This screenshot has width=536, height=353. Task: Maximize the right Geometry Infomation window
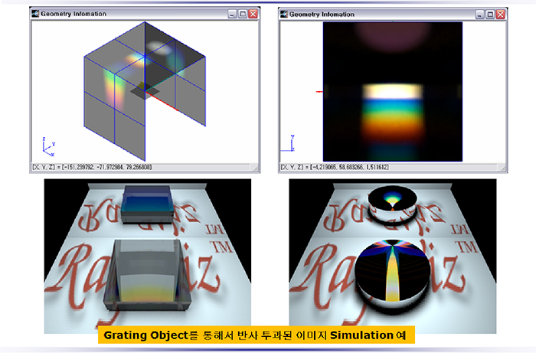point(491,14)
